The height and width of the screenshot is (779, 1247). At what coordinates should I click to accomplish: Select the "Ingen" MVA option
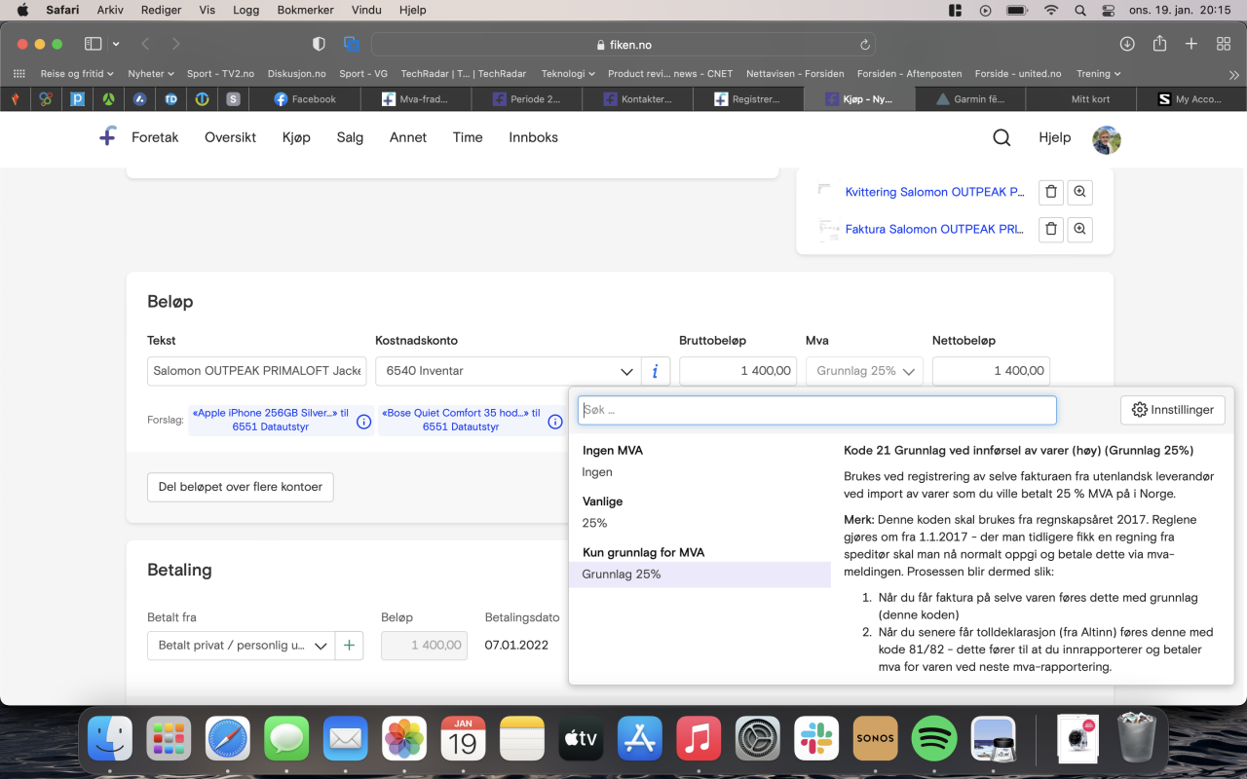[597, 472]
